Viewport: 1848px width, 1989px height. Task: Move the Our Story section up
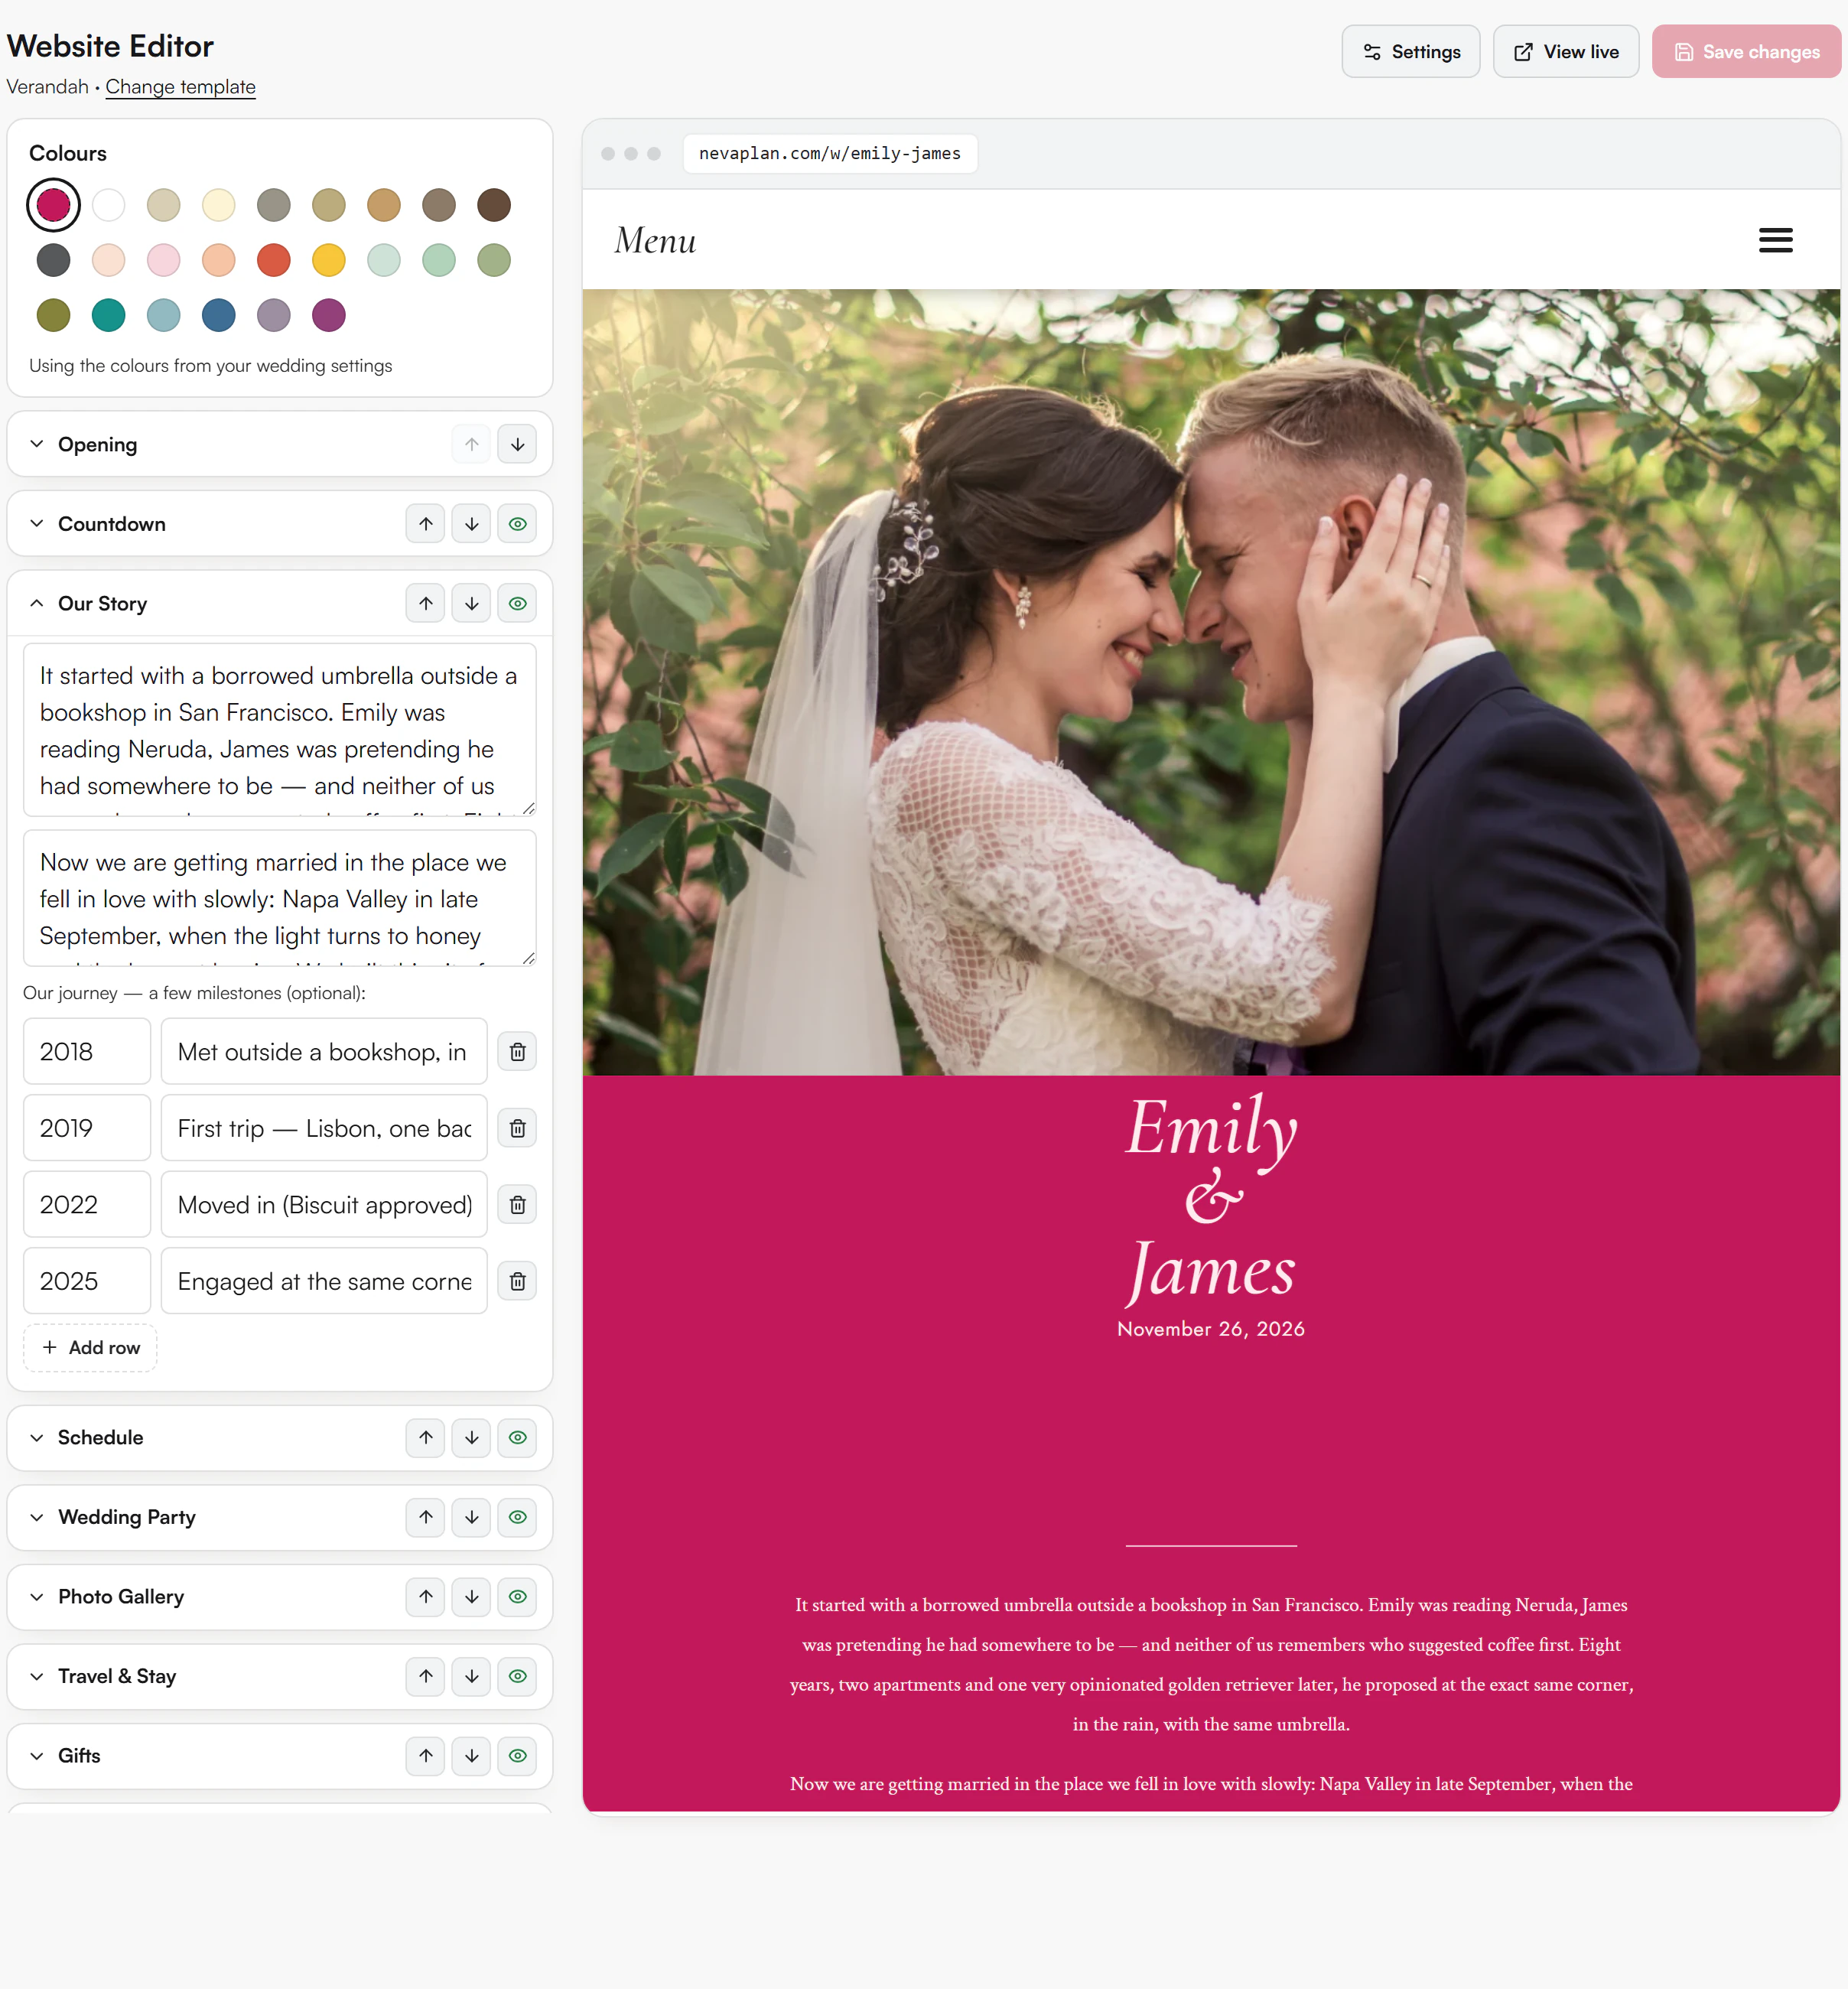[426, 603]
